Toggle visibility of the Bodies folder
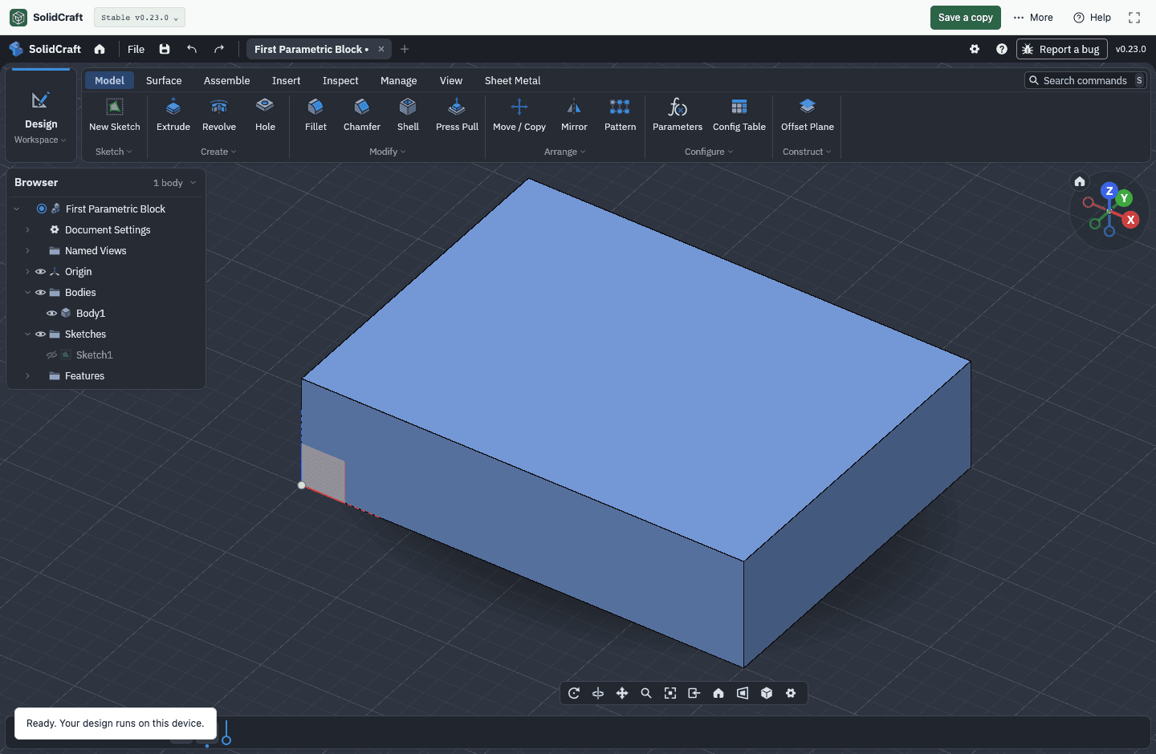Image resolution: width=1156 pixels, height=754 pixels. click(x=40, y=293)
